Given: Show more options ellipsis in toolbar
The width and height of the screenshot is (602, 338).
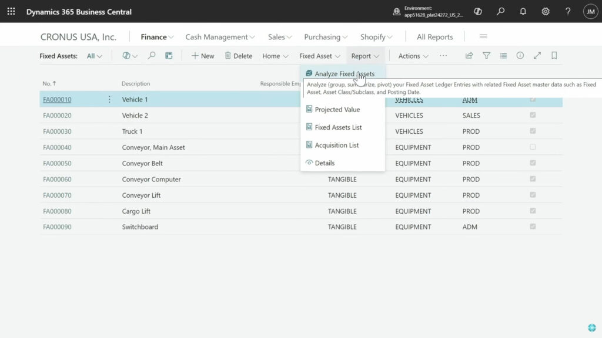Looking at the screenshot, I should tap(443, 56).
